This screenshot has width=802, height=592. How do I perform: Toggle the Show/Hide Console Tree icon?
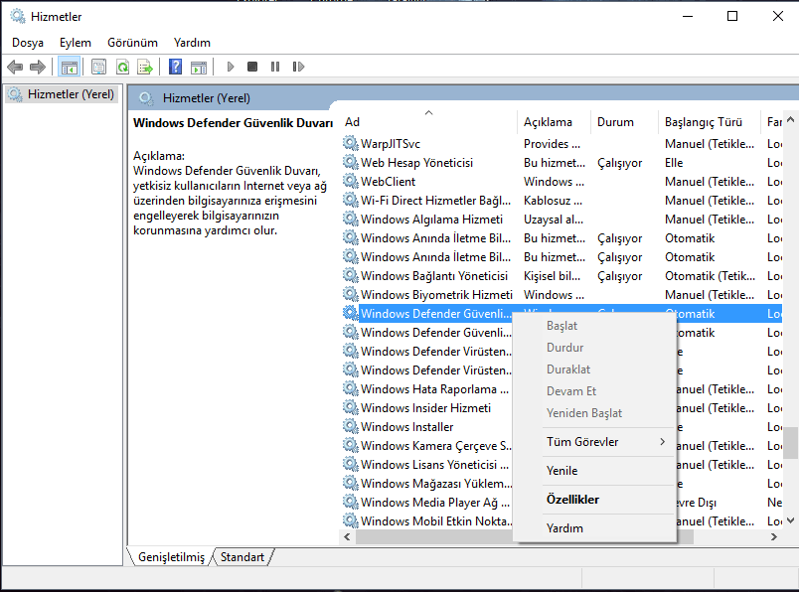click(x=69, y=67)
